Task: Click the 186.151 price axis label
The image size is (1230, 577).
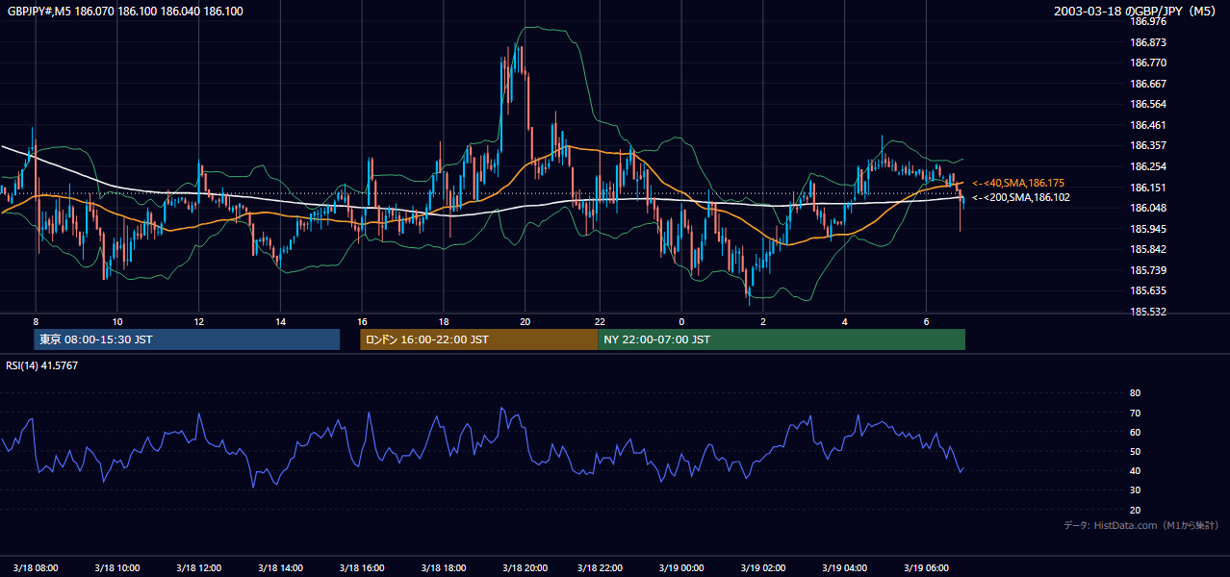Action: [x=1148, y=188]
